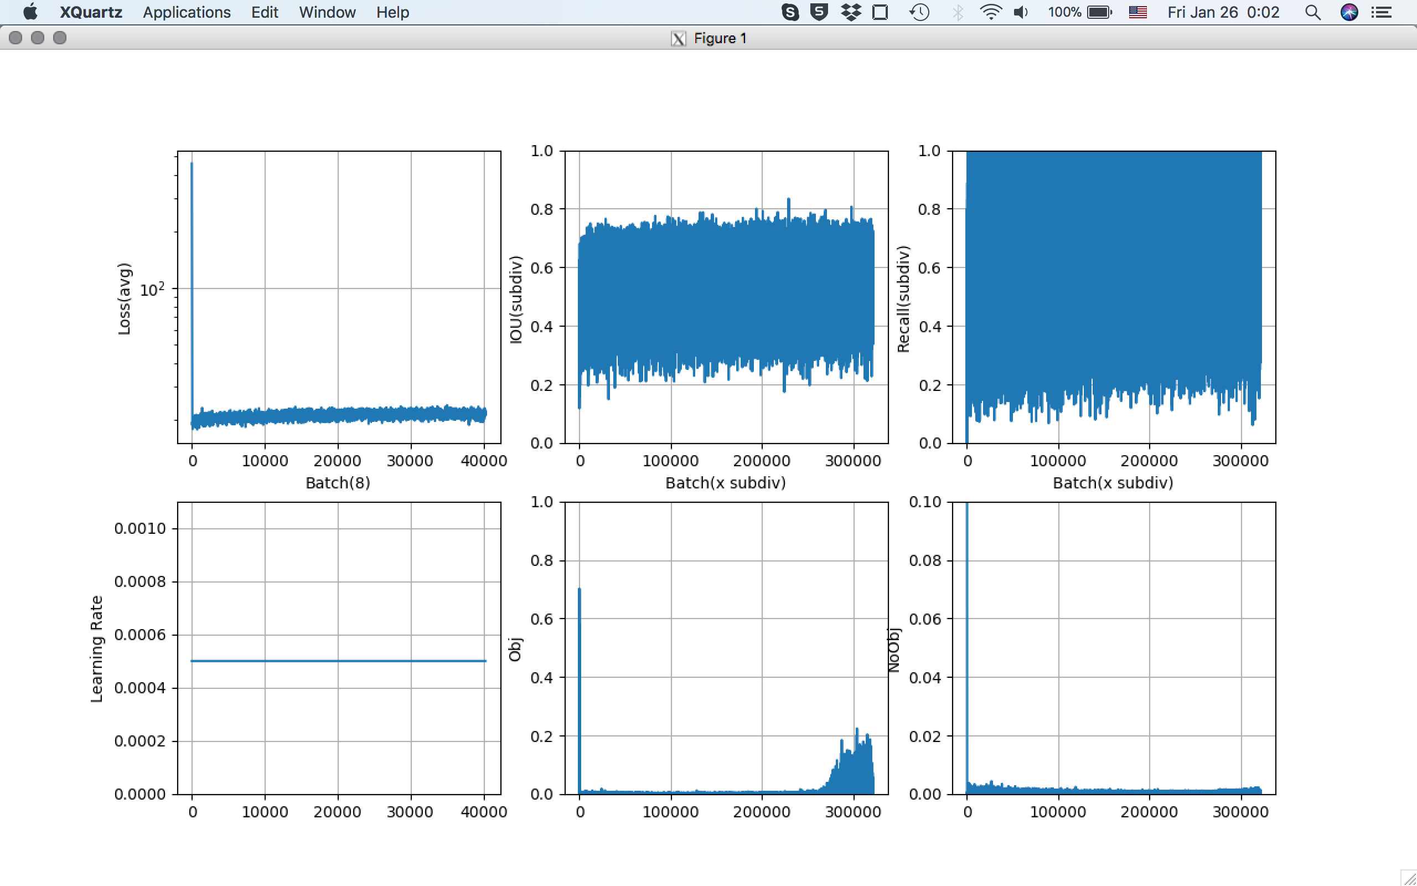Click the 0.10 tick on the NoObj axis

click(x=925, y=502)
